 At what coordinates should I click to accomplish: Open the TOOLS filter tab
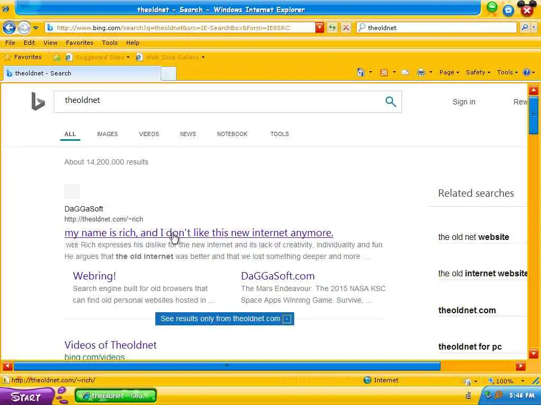pyautogui.click(x=279, y=134)
